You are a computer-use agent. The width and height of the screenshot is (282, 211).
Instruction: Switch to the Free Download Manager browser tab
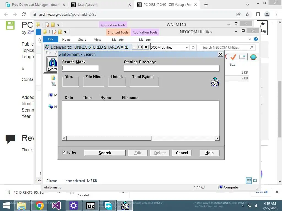36,5
